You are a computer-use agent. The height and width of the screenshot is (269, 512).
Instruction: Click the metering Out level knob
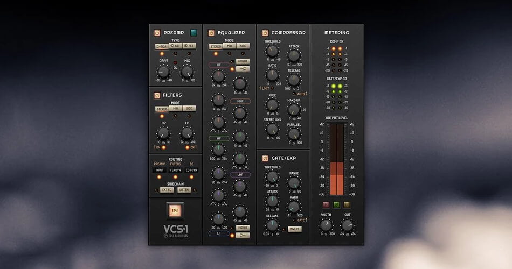[347, 225]
